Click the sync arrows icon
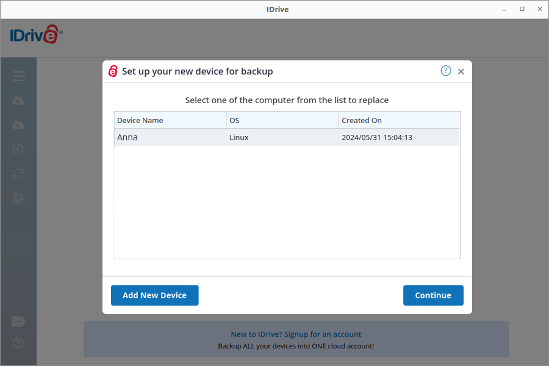 point(18,174)
